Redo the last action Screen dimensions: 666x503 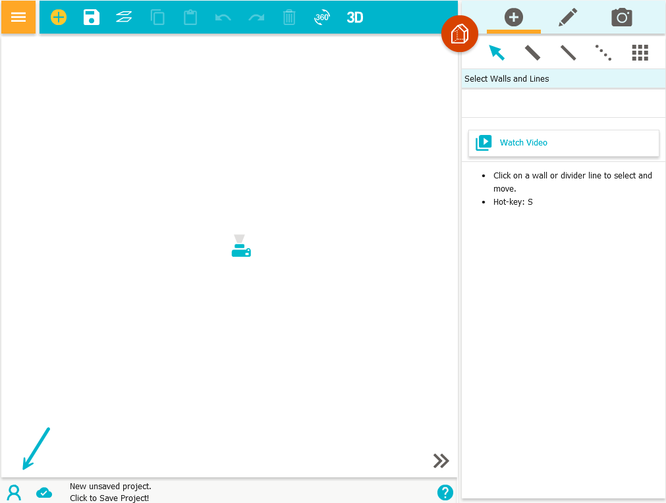[256, 17]
